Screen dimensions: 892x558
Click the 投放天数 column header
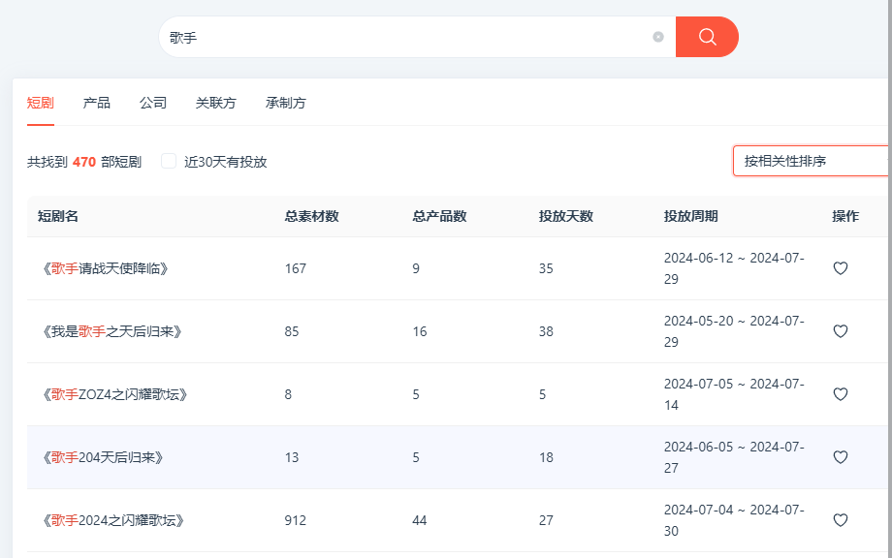coord(566,216)
